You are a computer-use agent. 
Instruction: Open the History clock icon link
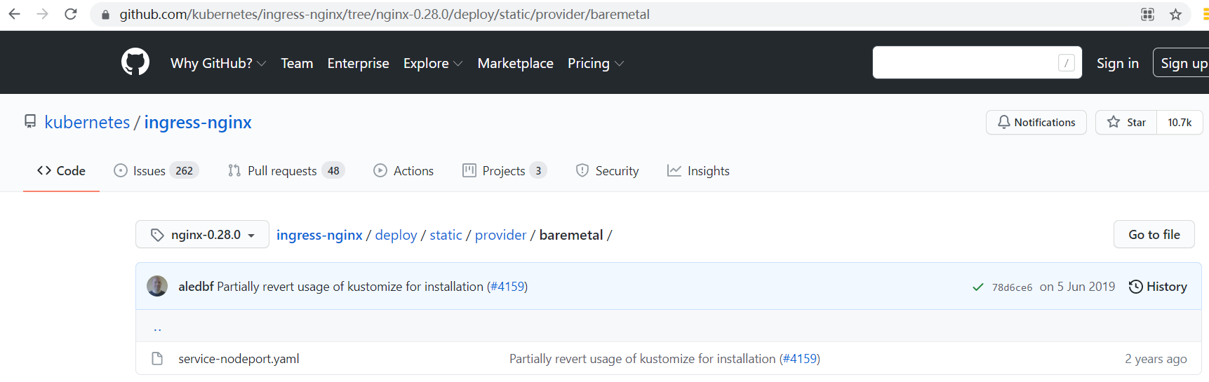pos(1157,287)
